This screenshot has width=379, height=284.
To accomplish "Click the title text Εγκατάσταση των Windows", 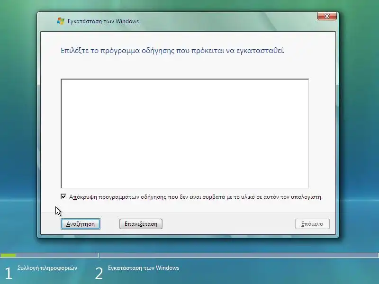I will (103, 21).
